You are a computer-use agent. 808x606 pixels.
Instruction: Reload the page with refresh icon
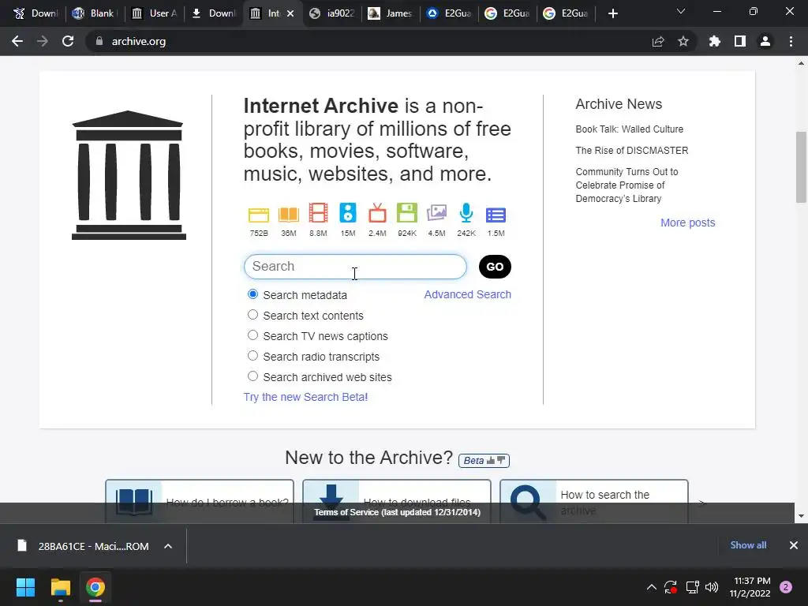[x=68, y=41]
